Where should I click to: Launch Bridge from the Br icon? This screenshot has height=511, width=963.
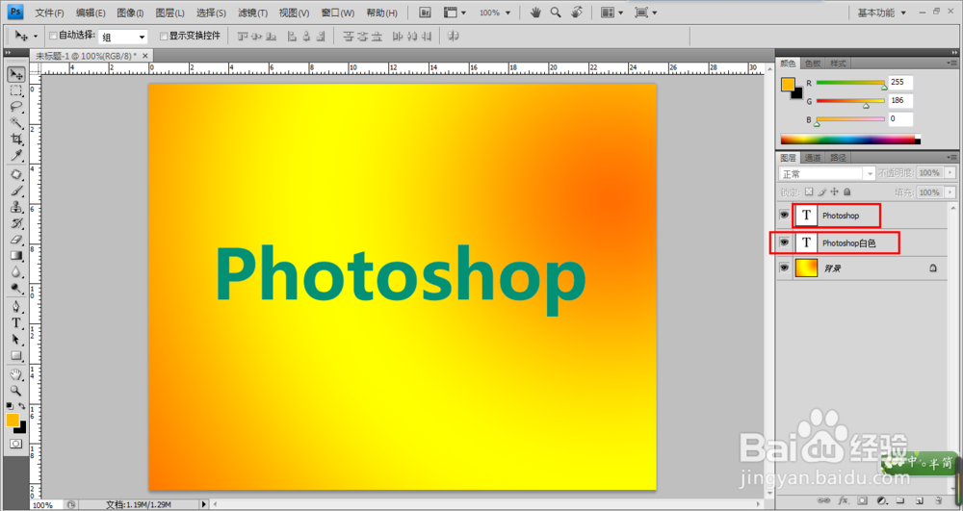click(425, 13)
